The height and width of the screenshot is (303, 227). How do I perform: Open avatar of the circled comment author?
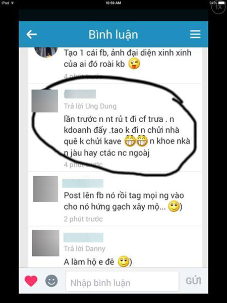45,101
